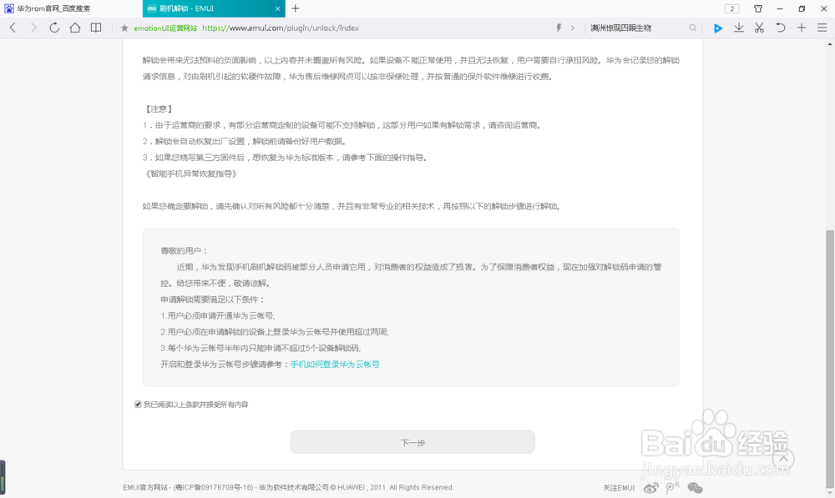835x498 pixels.
Task: Open the browser hamburger menu
Action: [x=822, y=28]
